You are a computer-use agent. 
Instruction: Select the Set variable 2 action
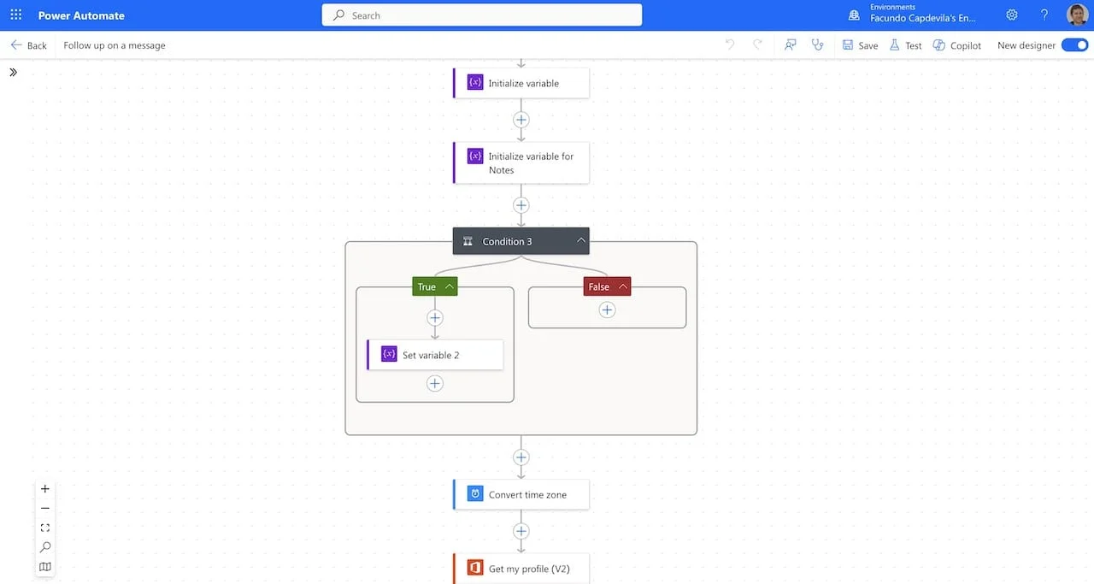click(435, 355)
